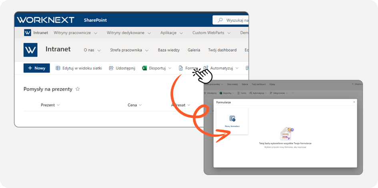
Task: Open Twój dashboard in main site navigation
Action: click(222, 50)
